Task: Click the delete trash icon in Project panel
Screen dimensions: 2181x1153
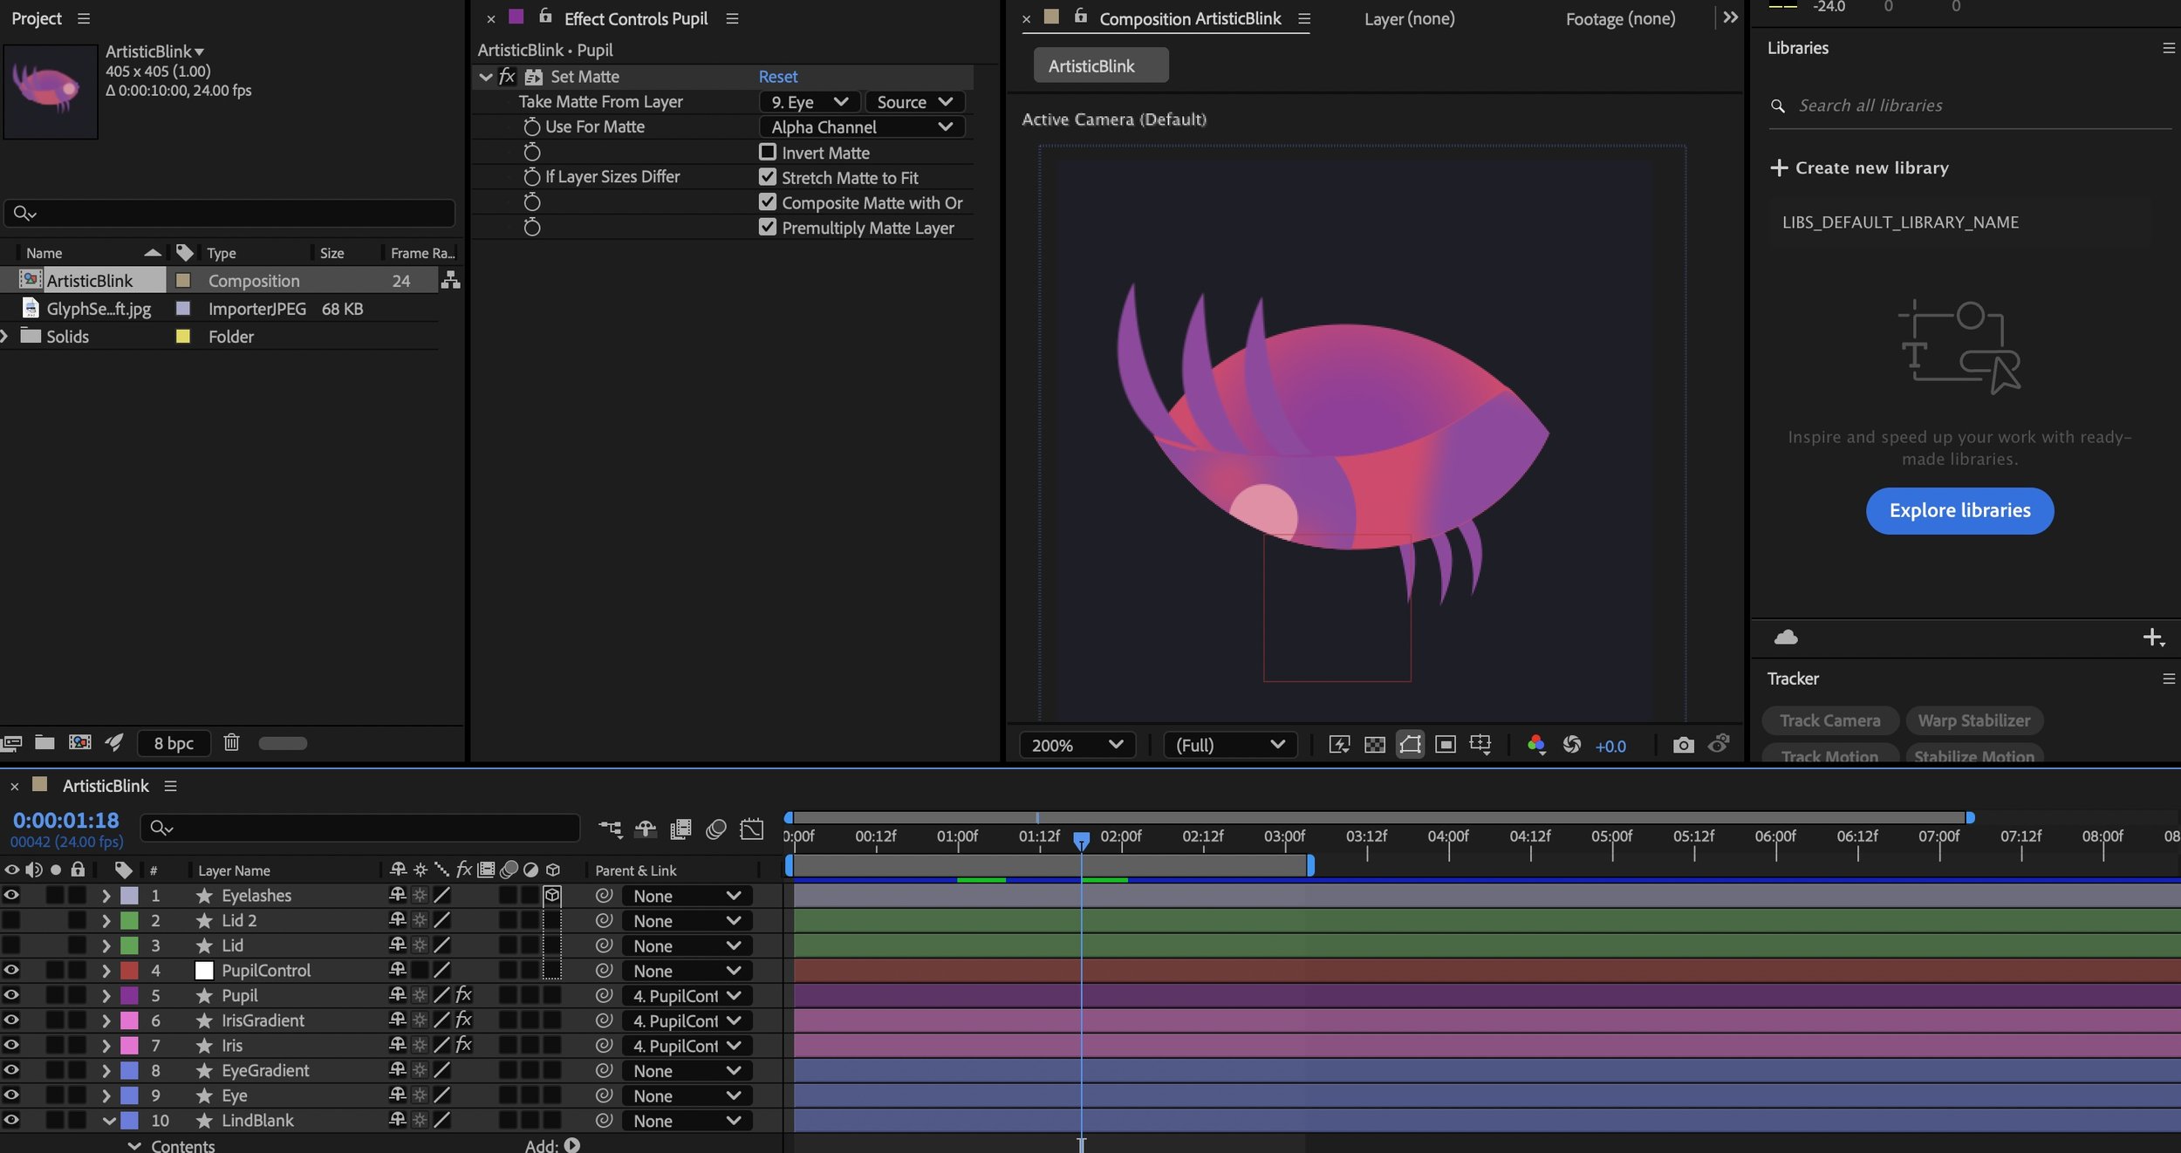Action: (231, 742)
